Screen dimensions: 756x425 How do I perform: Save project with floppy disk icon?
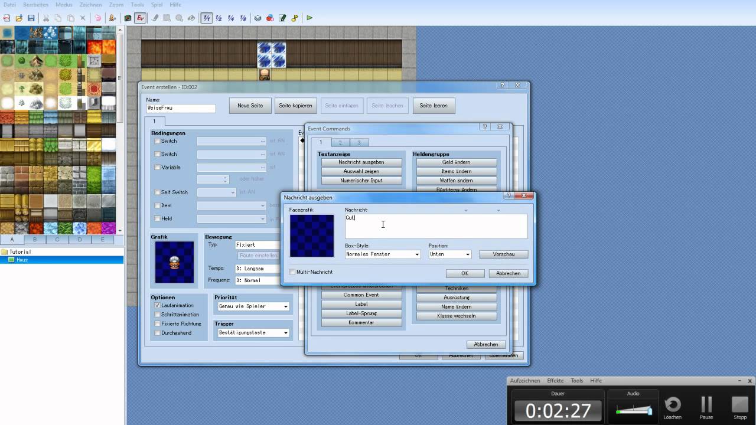31,18
